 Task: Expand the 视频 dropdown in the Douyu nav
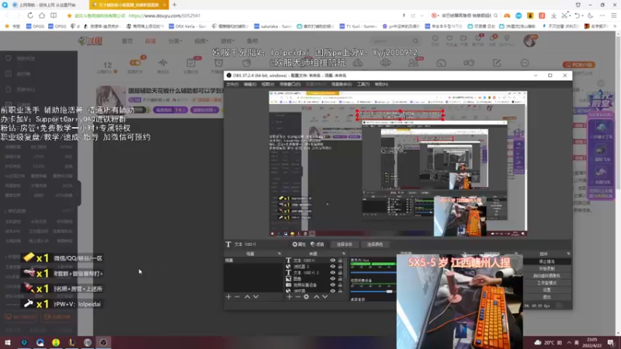pyautogui.click(x=201, y=41)
